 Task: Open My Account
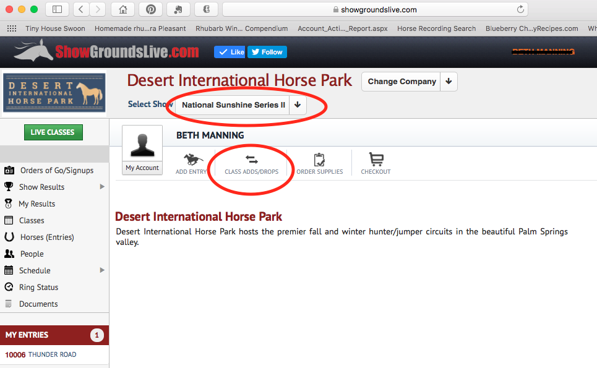[142, 168]
